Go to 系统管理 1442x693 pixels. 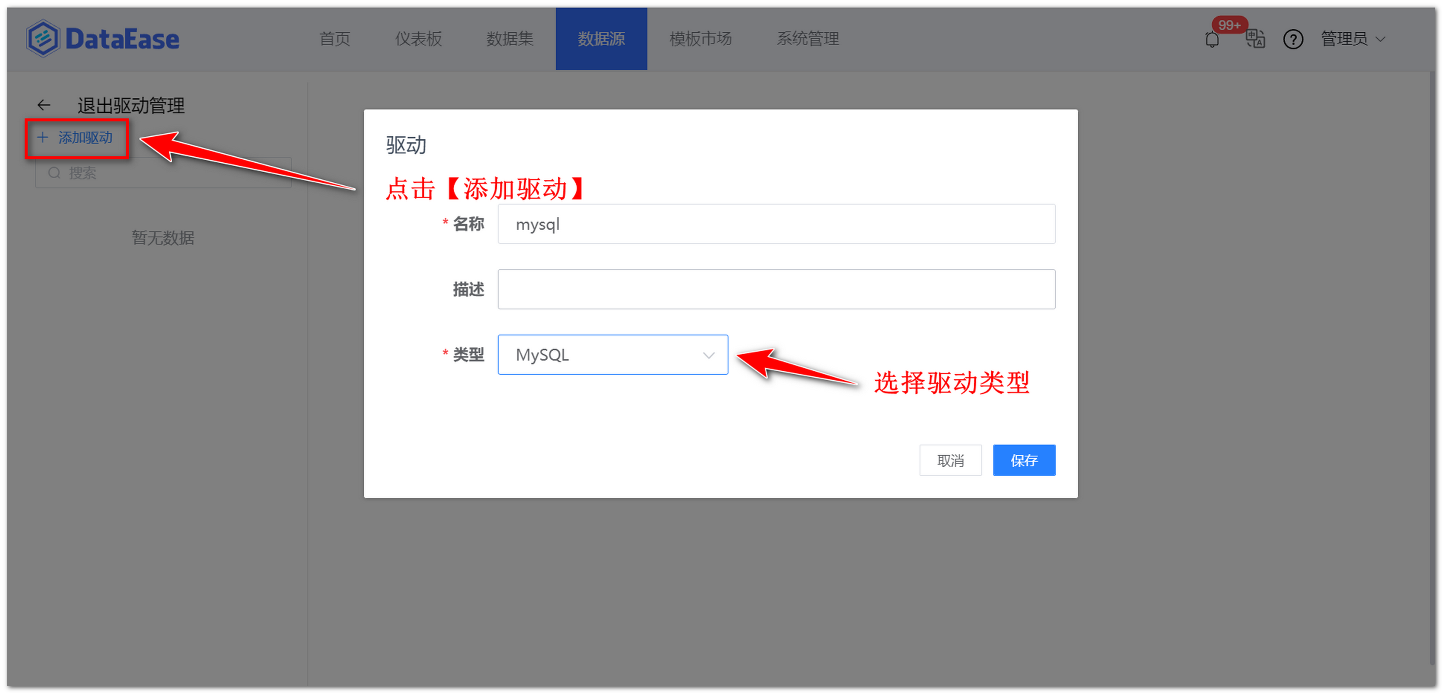(807, 39)
